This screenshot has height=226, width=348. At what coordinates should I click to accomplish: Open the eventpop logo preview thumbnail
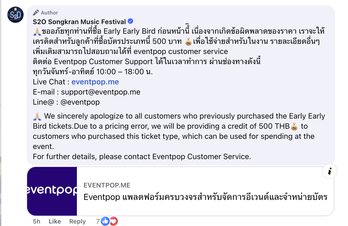click(52, 191)
